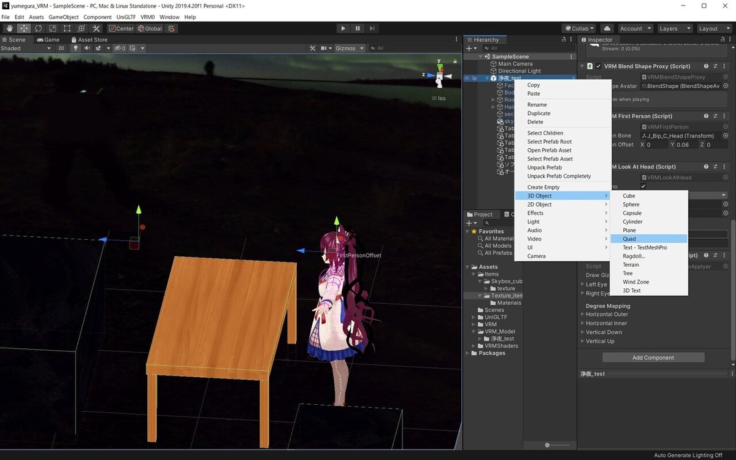736x460 pixels.
Task: Open VRM Look At Head help icon
Action: [x=706, y=166]
